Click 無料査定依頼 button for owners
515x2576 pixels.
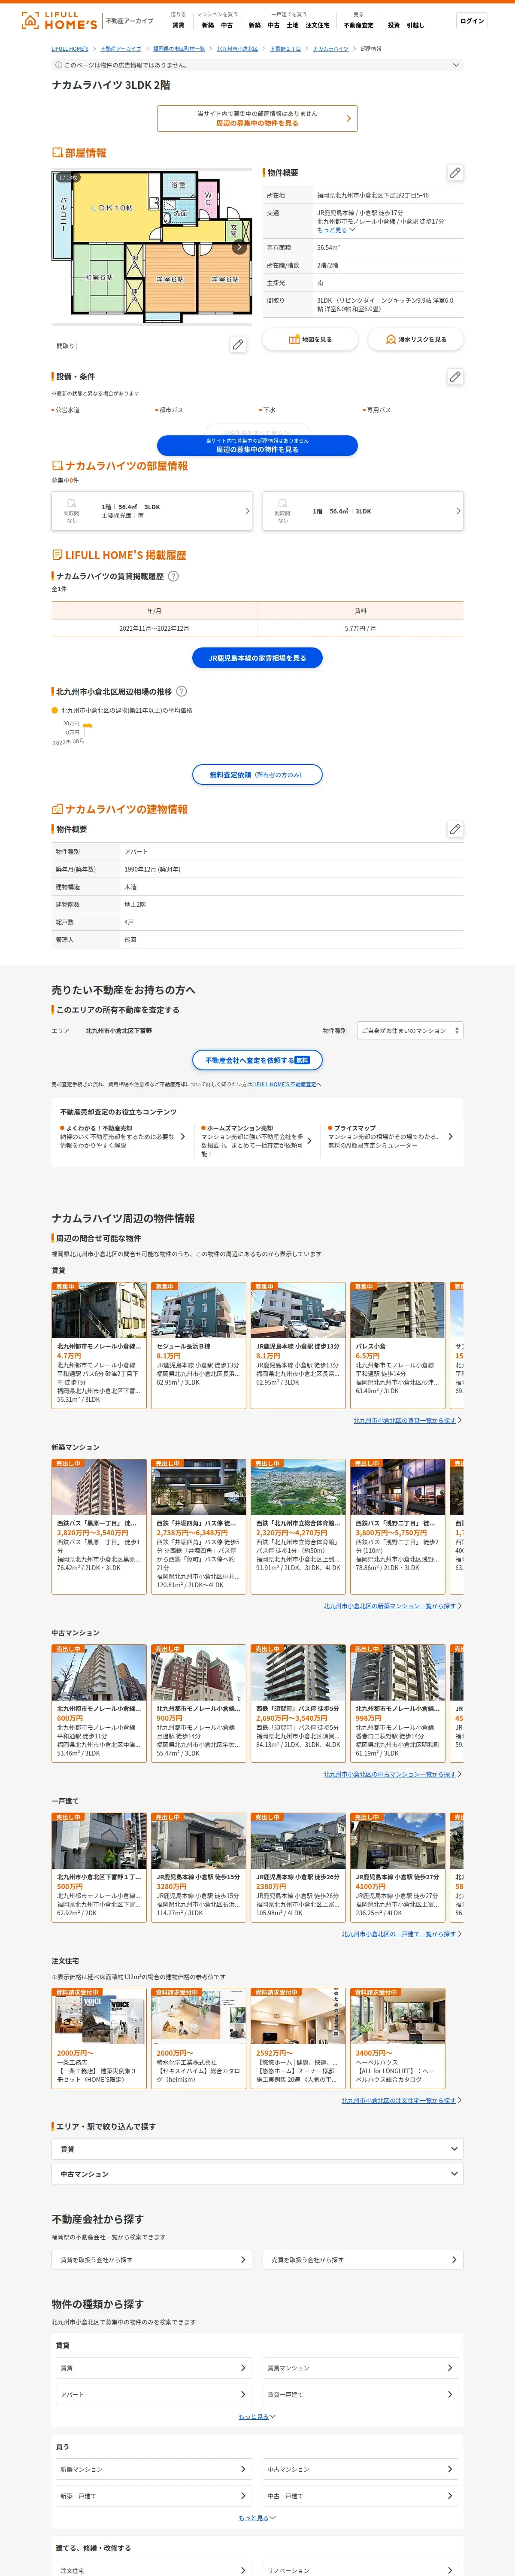257,774
